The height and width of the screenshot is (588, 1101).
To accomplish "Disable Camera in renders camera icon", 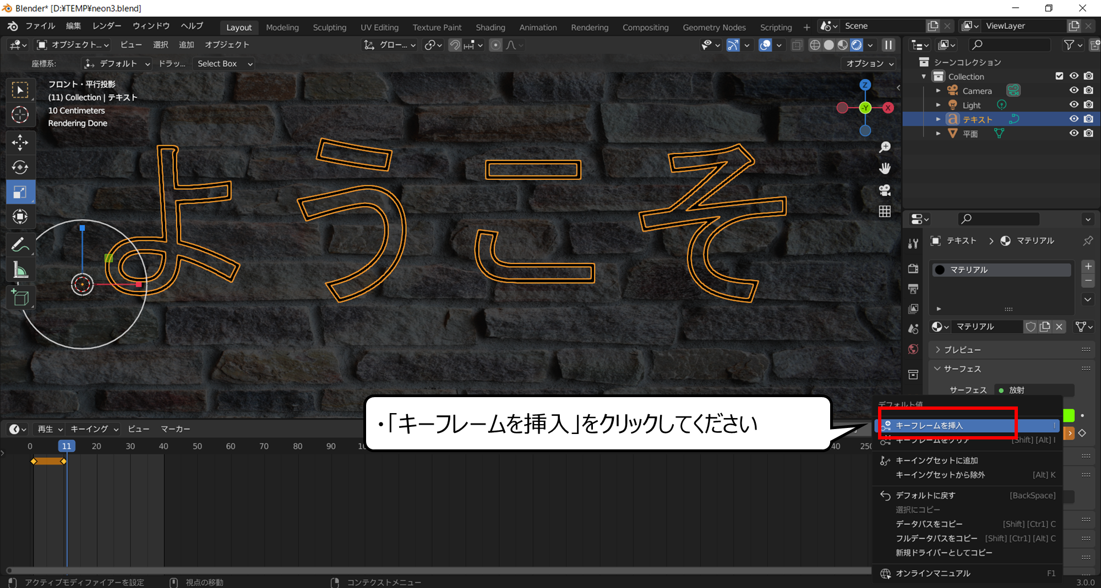I will (x=1088, y=90).
